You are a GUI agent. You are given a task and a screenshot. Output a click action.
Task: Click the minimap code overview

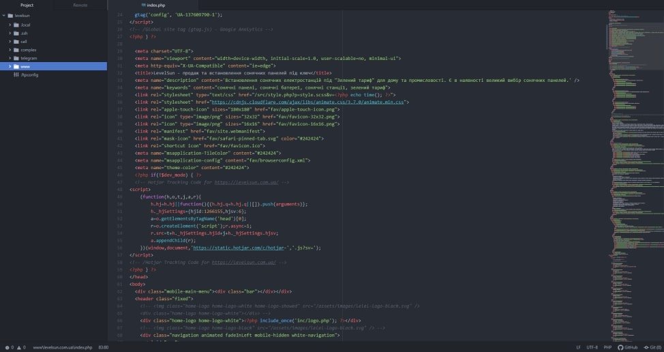(637, 176)
